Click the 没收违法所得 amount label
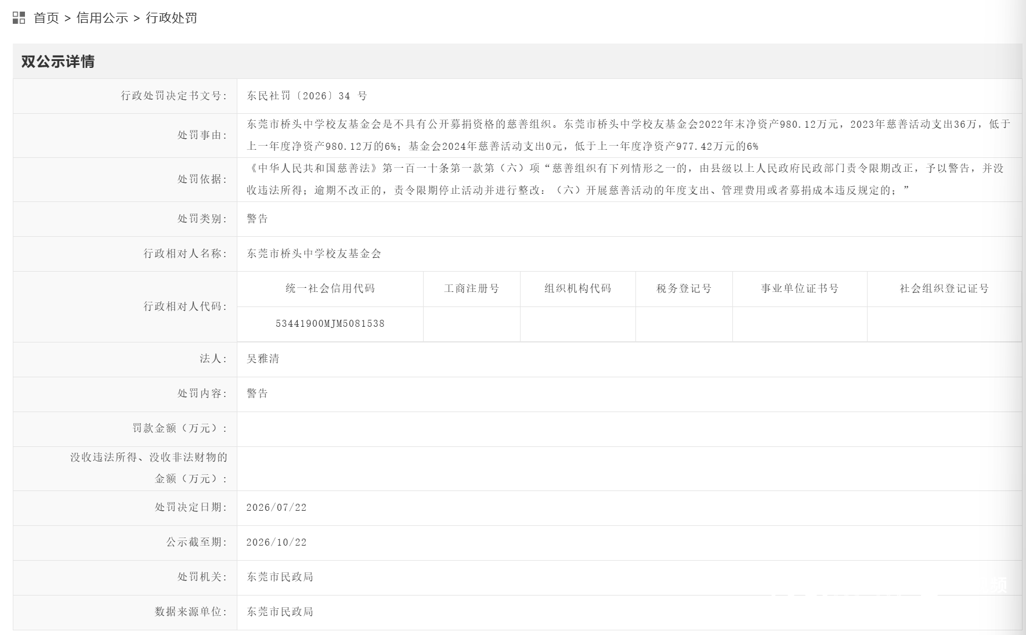The image size is (1026, 635). point(149,468)
